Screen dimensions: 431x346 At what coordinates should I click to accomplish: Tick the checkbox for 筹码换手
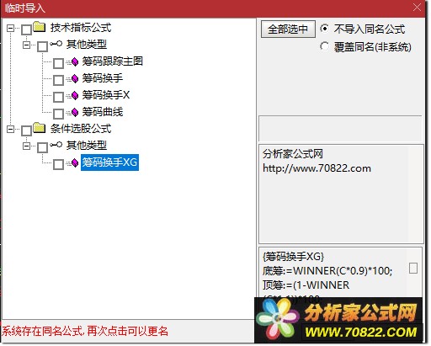pyautogui.click(x=58, y=80)
